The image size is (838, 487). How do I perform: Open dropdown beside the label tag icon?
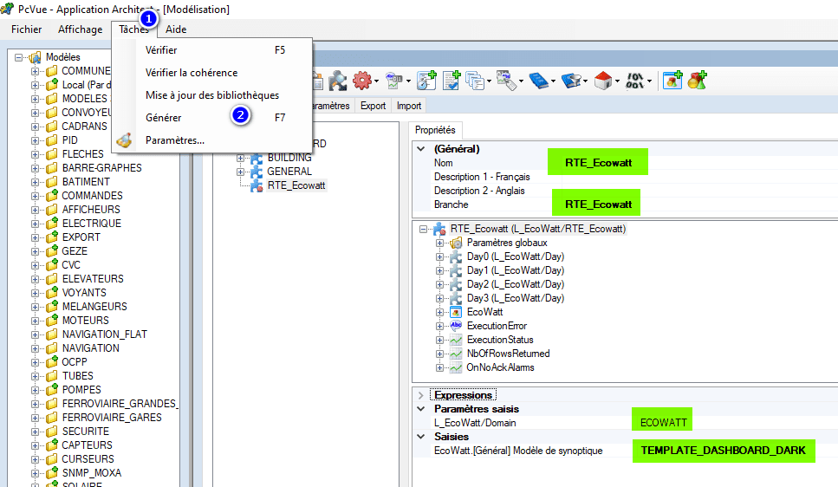tap(521, 81)
